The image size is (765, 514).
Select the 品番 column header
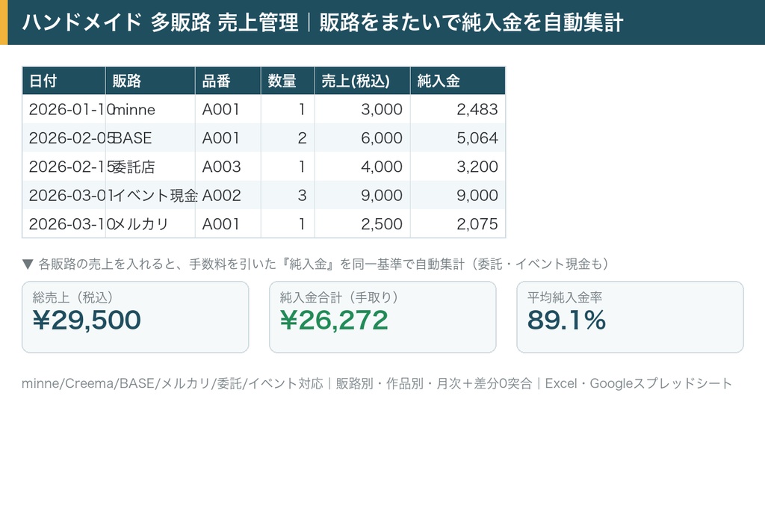(x=228, y=81)
